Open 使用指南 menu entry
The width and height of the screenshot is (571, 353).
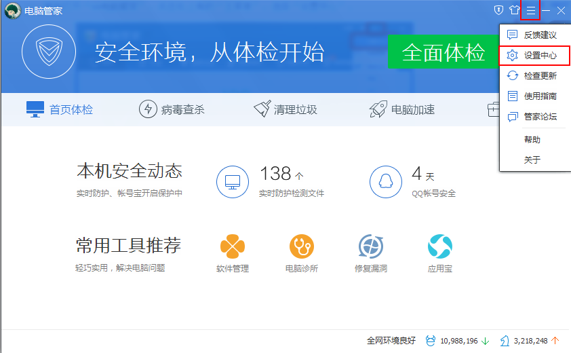(x=540, y=96)
